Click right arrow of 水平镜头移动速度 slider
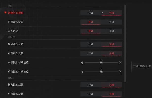Viewport: 152px width, 98px height. [x=120, y=63]
